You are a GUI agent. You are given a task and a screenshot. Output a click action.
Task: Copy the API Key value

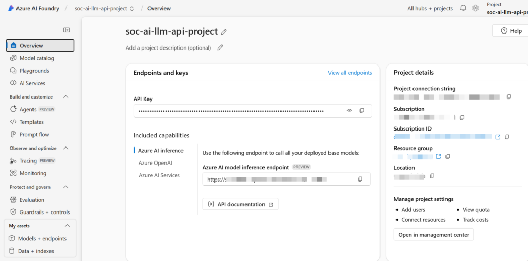point(361,111)
